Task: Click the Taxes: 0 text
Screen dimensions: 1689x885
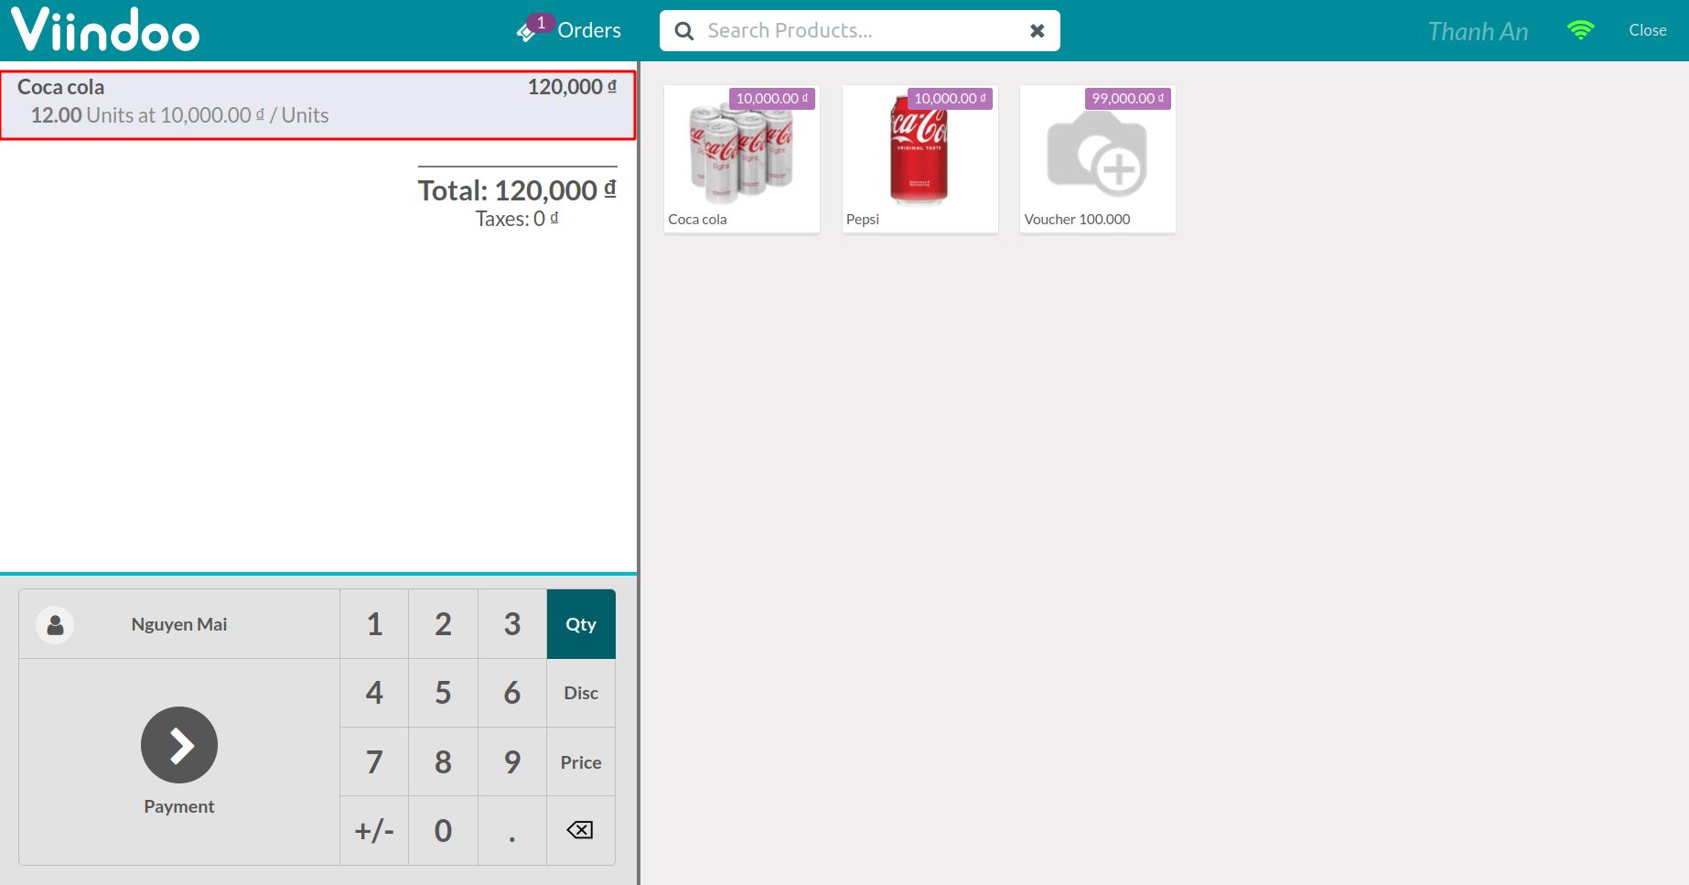Action: pos(517,219)
